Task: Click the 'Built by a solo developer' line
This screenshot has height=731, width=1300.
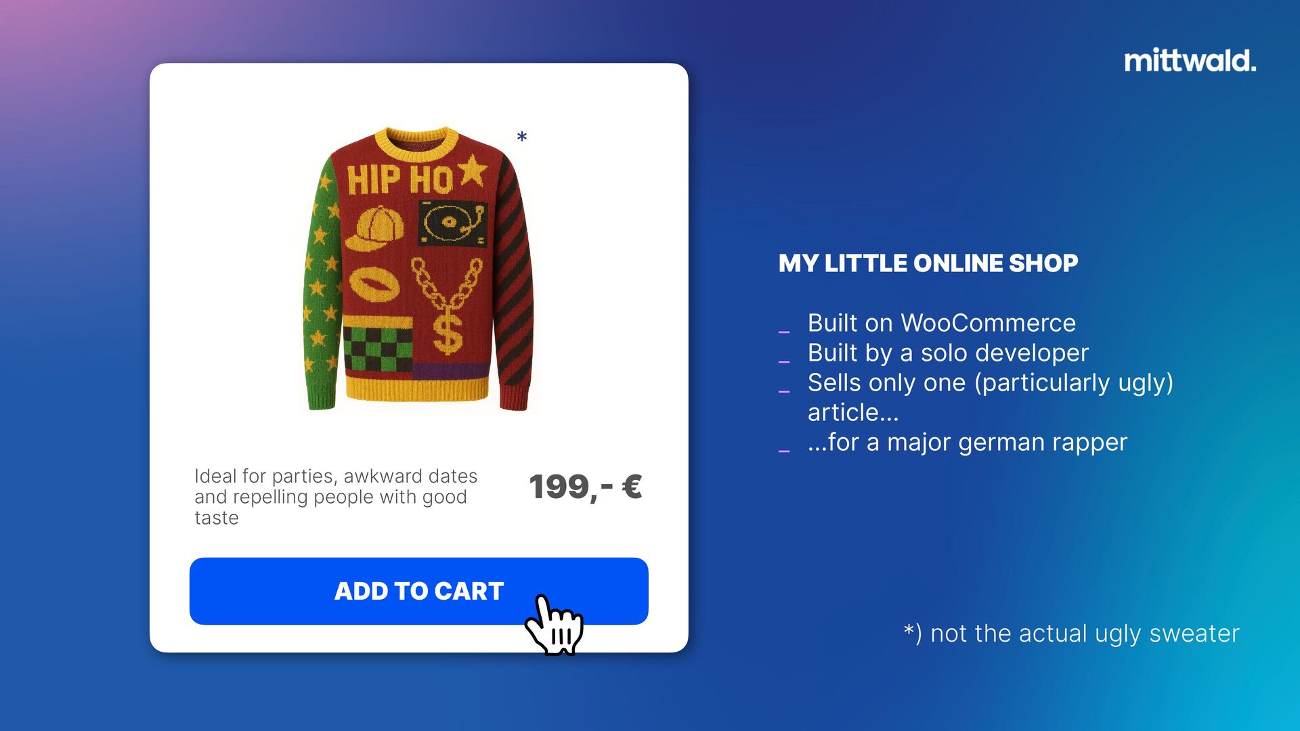Action: click(x=948, y=353)
